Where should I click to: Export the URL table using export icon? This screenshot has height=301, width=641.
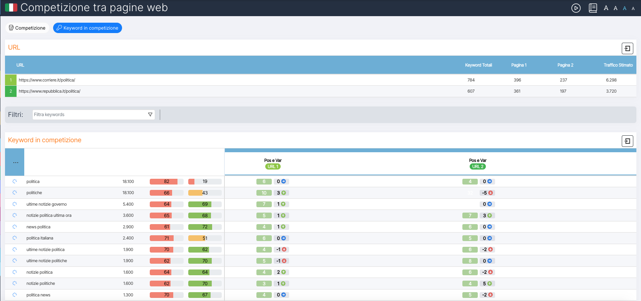tap(627, 48)
